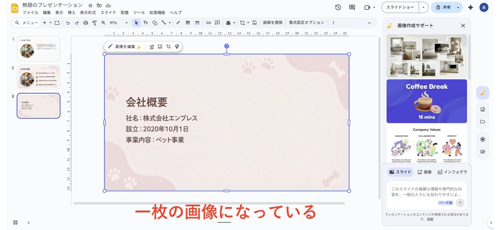The image size is (500, 230).
Task: Expand the スライドショー options arrow
Action: click(423, 7)
